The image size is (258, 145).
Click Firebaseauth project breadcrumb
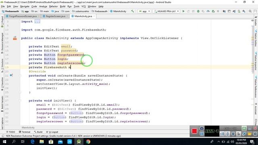pos(10,11)
